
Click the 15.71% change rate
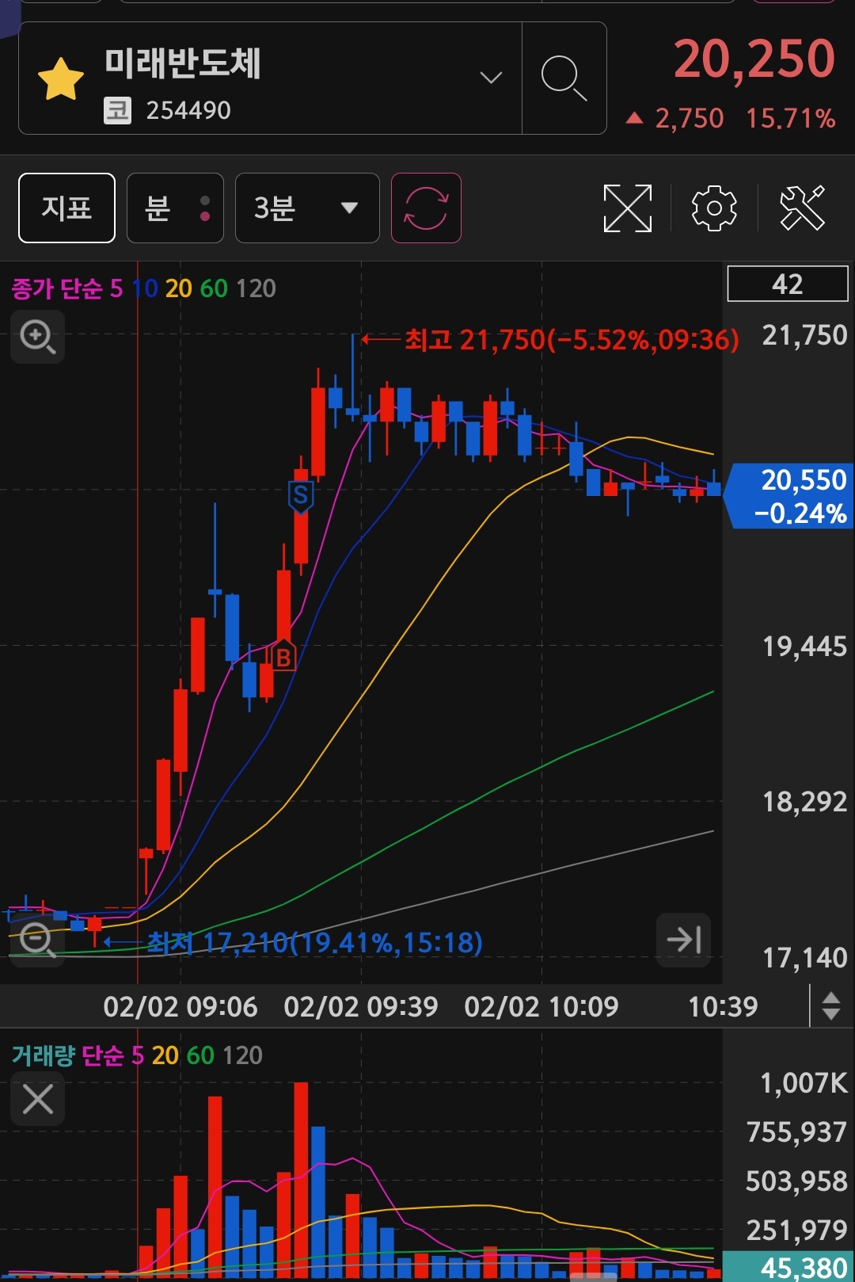790,119
